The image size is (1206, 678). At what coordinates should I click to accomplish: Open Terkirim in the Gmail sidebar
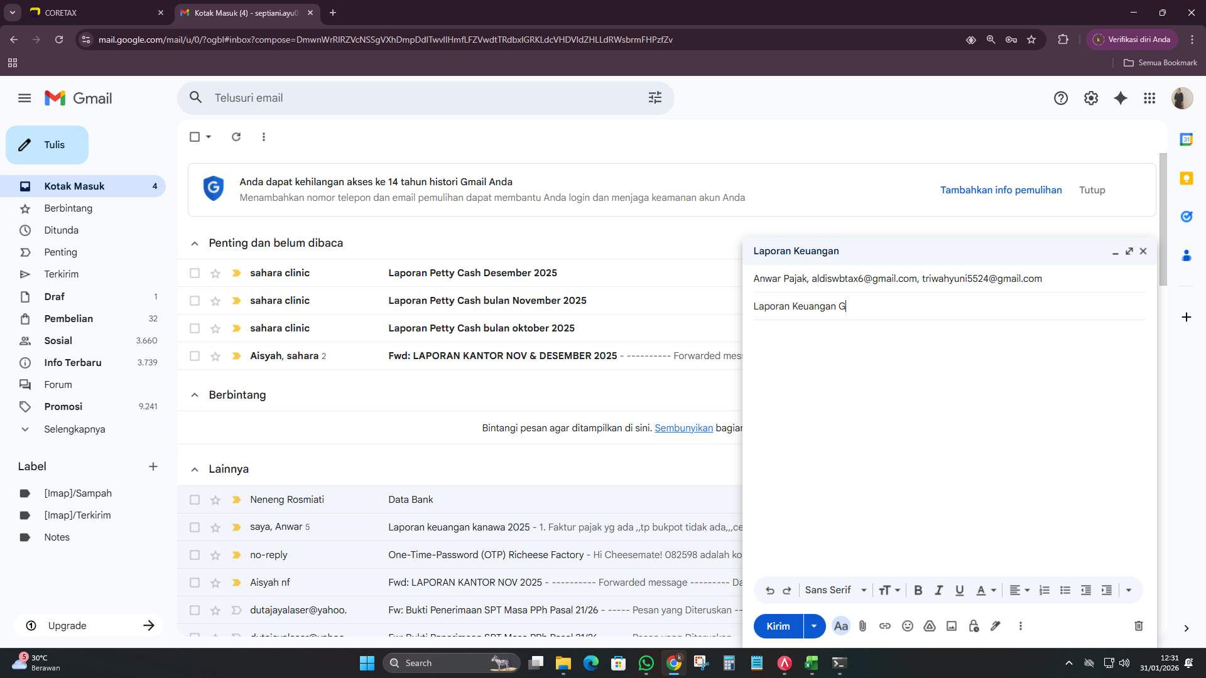click(x=61, y=274)
